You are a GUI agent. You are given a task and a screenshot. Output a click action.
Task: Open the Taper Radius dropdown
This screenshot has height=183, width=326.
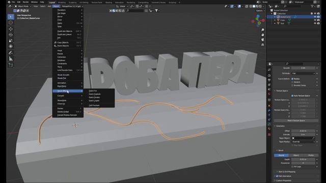pyautogui.click(x=304, y=142)
